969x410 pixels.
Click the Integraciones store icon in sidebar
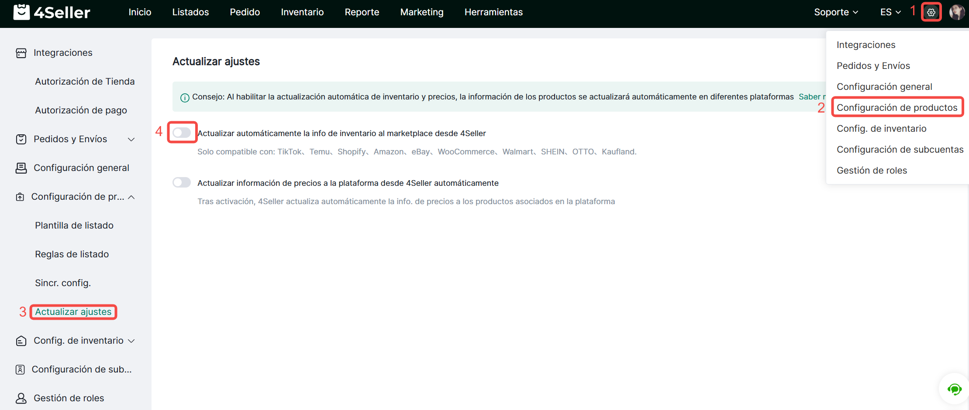[21, 53]
